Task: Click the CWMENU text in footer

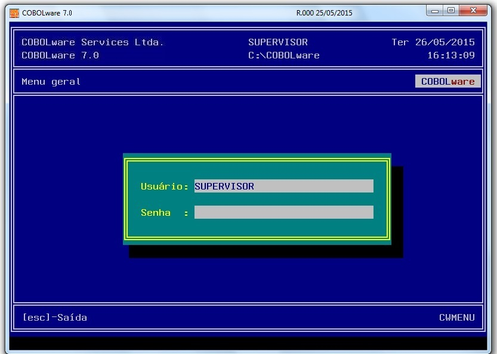Action: pyautogui.click(x=457, y=317)
